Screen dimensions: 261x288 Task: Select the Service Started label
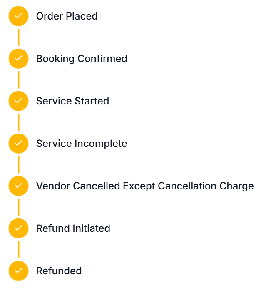coord(72,101)
